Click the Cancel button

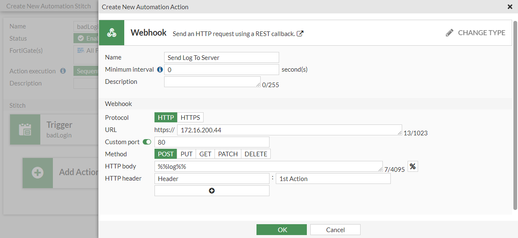tap(335, 230)
